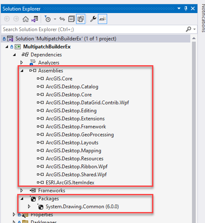205x223 pixels.
Task: Click the vertical scrollbar up arrow
Action: pos(194,38)
